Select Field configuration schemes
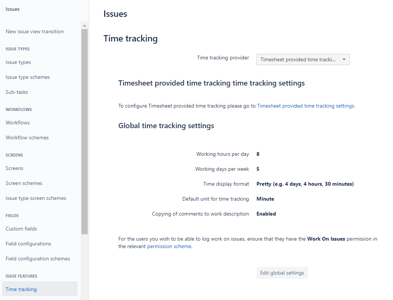Viewport: 393px width, 300px height. 38,259
